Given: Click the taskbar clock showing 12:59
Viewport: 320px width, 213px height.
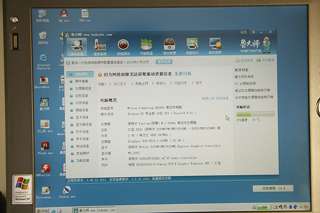Looking at the screenshot, I should tap(303, 207).
